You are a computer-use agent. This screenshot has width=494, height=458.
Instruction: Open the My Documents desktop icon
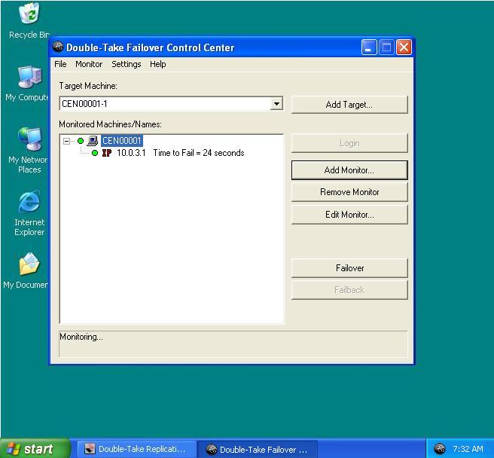tap(29, 265)
